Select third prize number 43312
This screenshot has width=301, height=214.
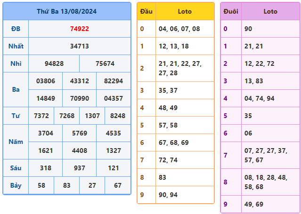(x=79, y=81)
